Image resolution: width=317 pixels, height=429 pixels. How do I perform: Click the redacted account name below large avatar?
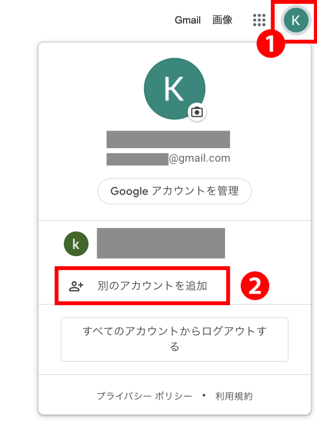pos(168,139)
